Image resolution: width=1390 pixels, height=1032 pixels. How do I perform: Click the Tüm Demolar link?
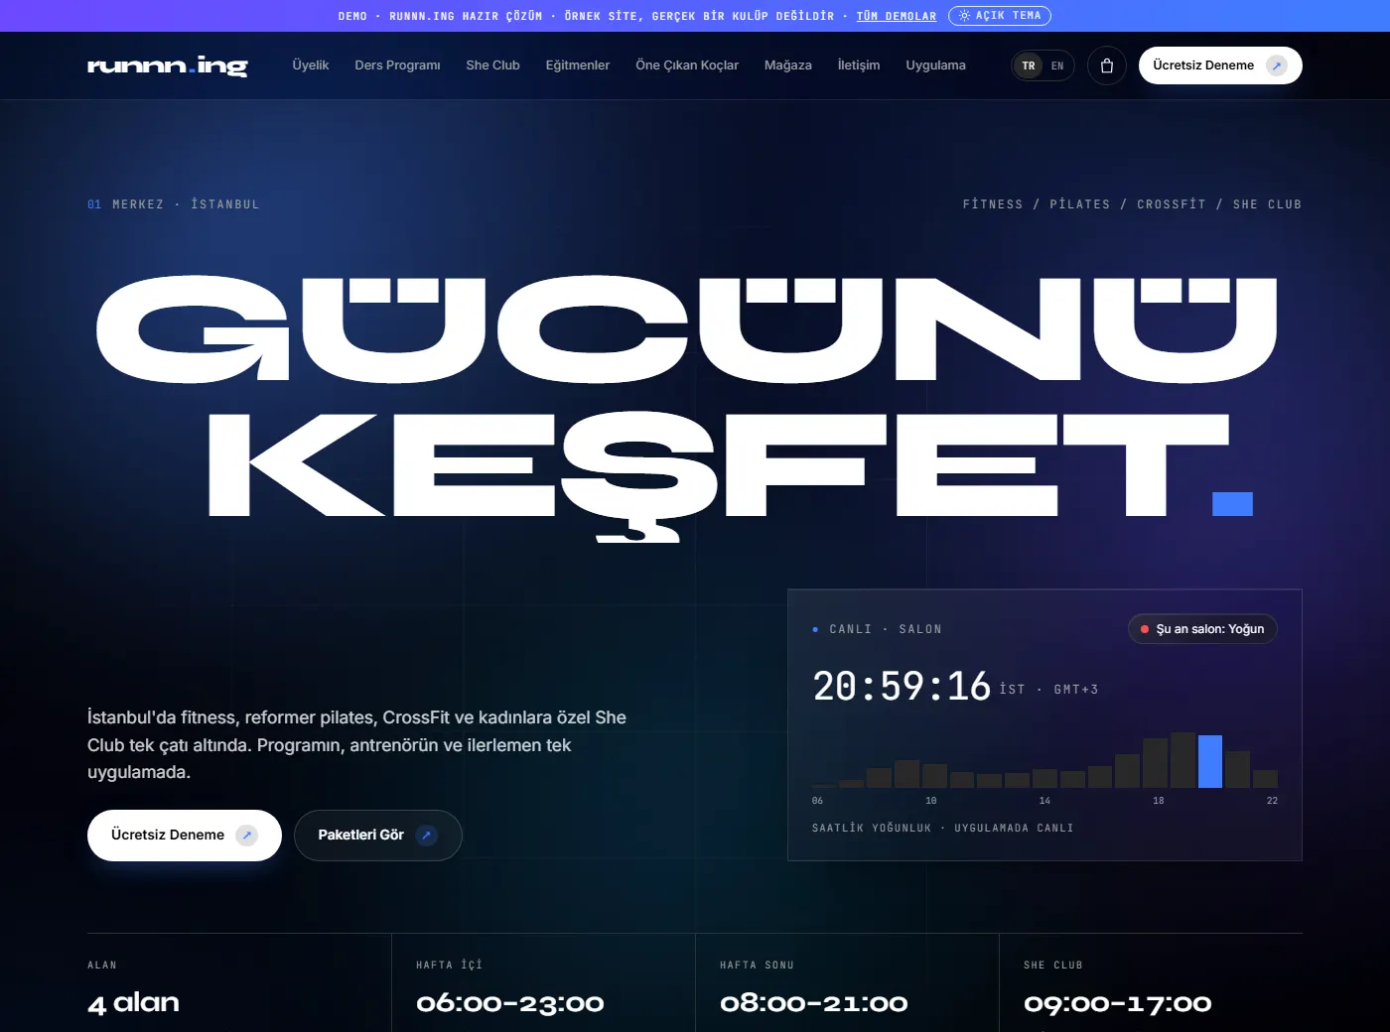coord(897,16)
